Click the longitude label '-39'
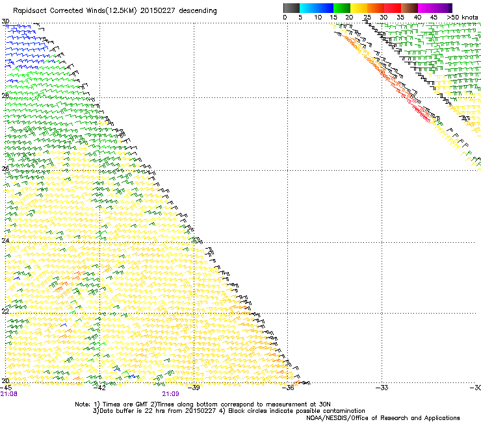Viewport: 481px width, 422px height. click(194, 388)
